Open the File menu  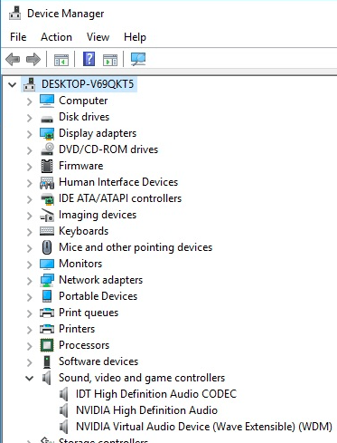(x=18, y=37)
